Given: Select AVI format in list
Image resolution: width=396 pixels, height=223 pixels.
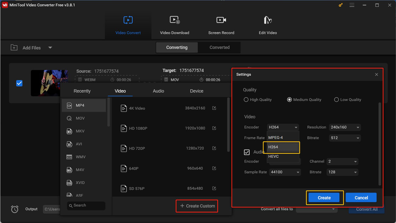Looking at the screenshot, I should click(x=84, y=144).
